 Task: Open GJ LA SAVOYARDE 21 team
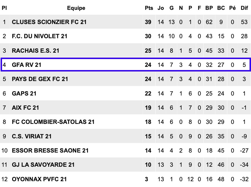click(x=43, y=165)
